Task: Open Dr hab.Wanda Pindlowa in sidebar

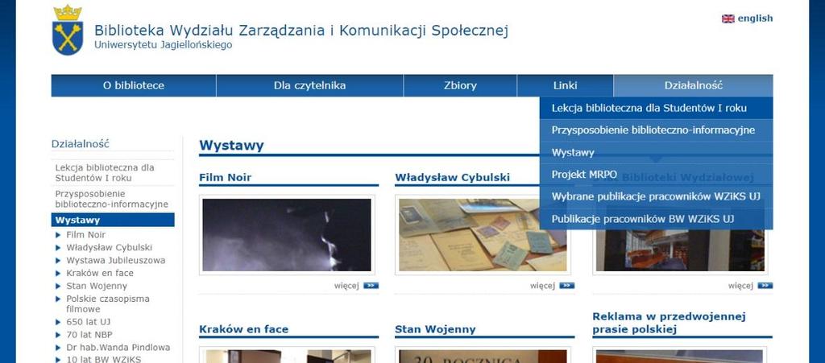Action: pyautogui.click(x=118, y=348)
